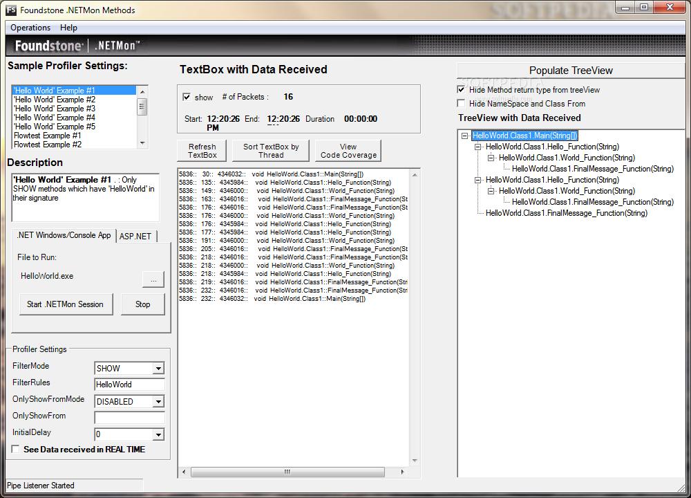The width and height of the screenshot is (691, 498).
Task: Click the Populate TreeView button
Action: tap(571, 71)
